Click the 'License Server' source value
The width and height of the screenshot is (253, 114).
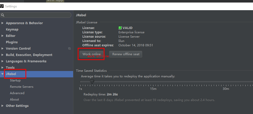click(129, 37)
